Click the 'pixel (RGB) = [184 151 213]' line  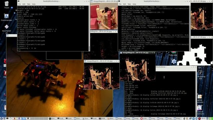(x=30, y=14)
